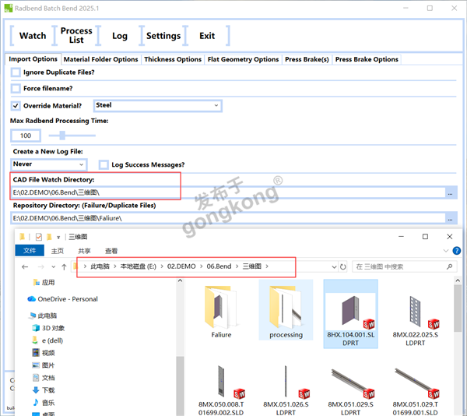Click the chevron after 三维图 in path
The height and width of the screenshot is (416, 467).
coord(267,266)
